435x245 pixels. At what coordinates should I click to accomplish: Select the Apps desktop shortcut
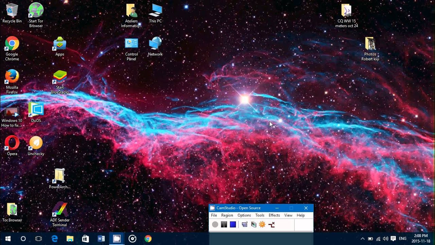point(59,47)
